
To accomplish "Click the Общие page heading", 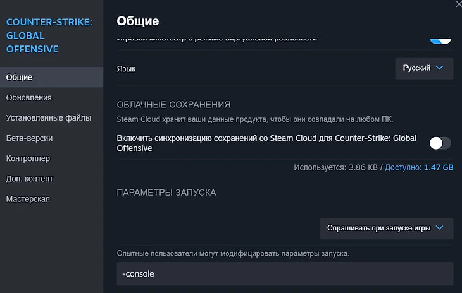I will pos(137,21).
